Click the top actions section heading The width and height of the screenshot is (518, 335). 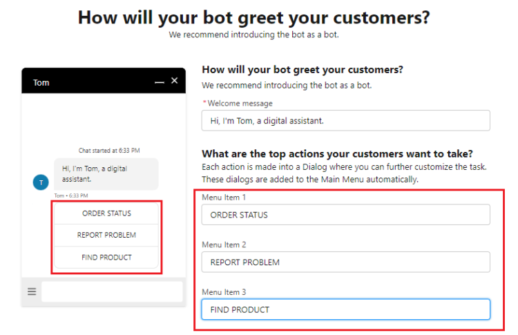[343, 153]
